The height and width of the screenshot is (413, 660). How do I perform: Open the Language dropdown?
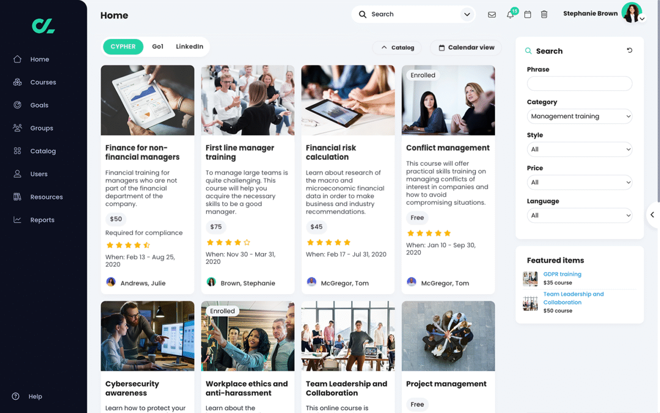click(580, 215)
